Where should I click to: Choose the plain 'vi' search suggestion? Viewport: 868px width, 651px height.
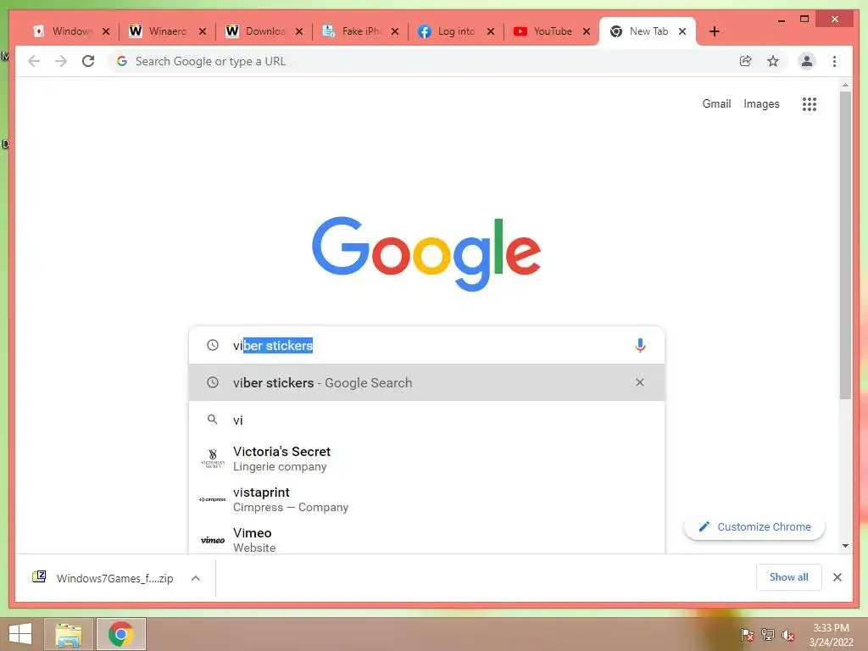pyautogui.click(x=426, y=420)
